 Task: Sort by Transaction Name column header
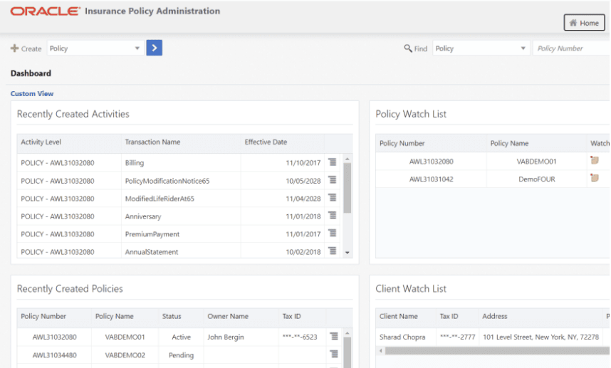pos(152,142)
